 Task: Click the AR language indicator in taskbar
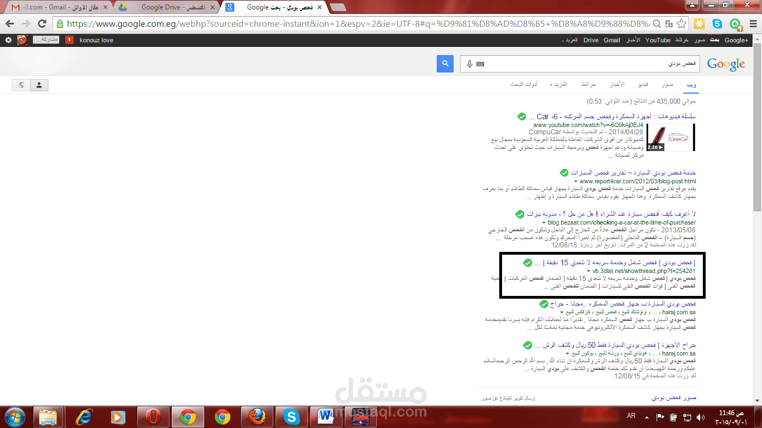tap(631, 416)
